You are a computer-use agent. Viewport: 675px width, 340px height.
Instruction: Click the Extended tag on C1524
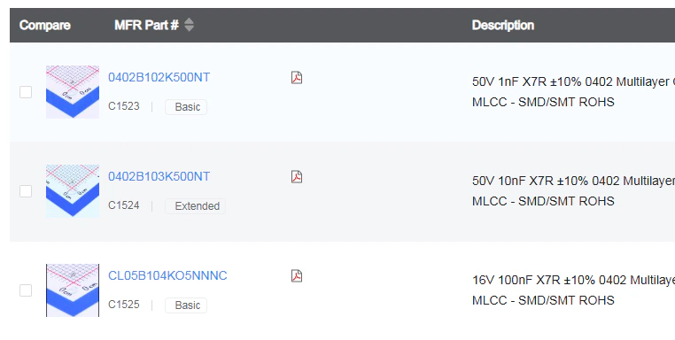(195, 206)
